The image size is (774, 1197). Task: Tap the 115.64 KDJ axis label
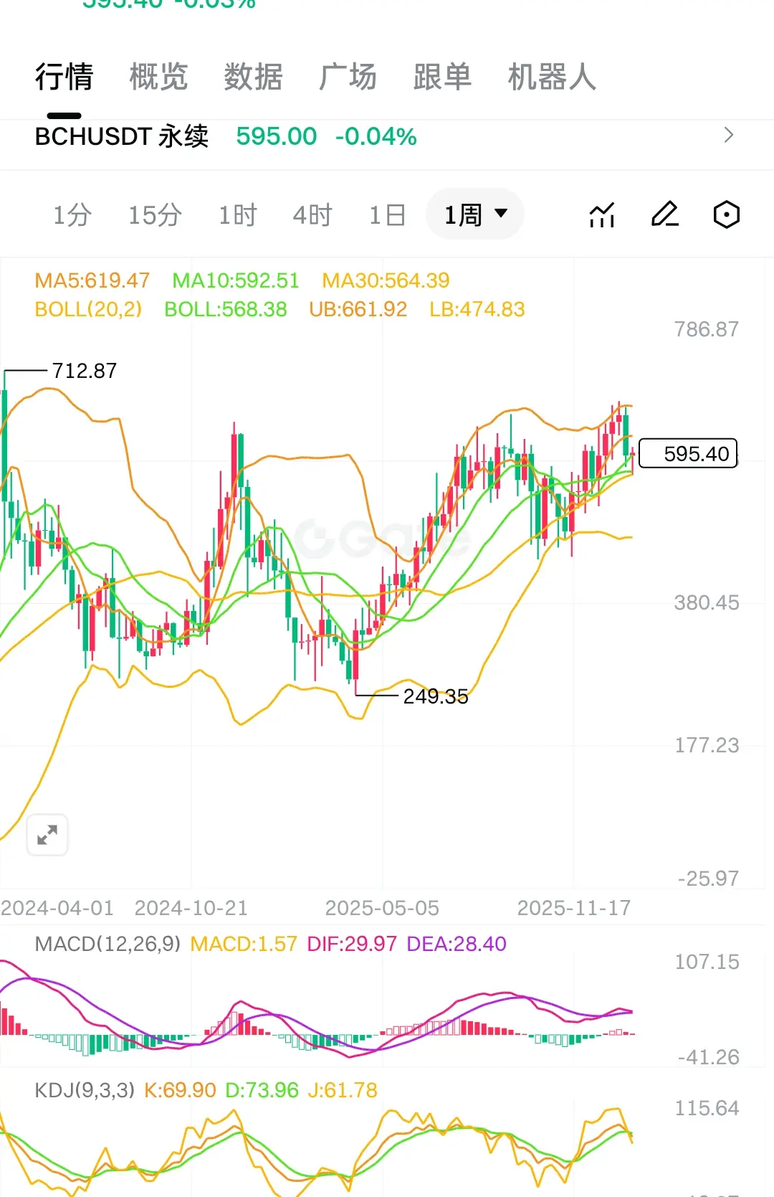point(707,1108)
